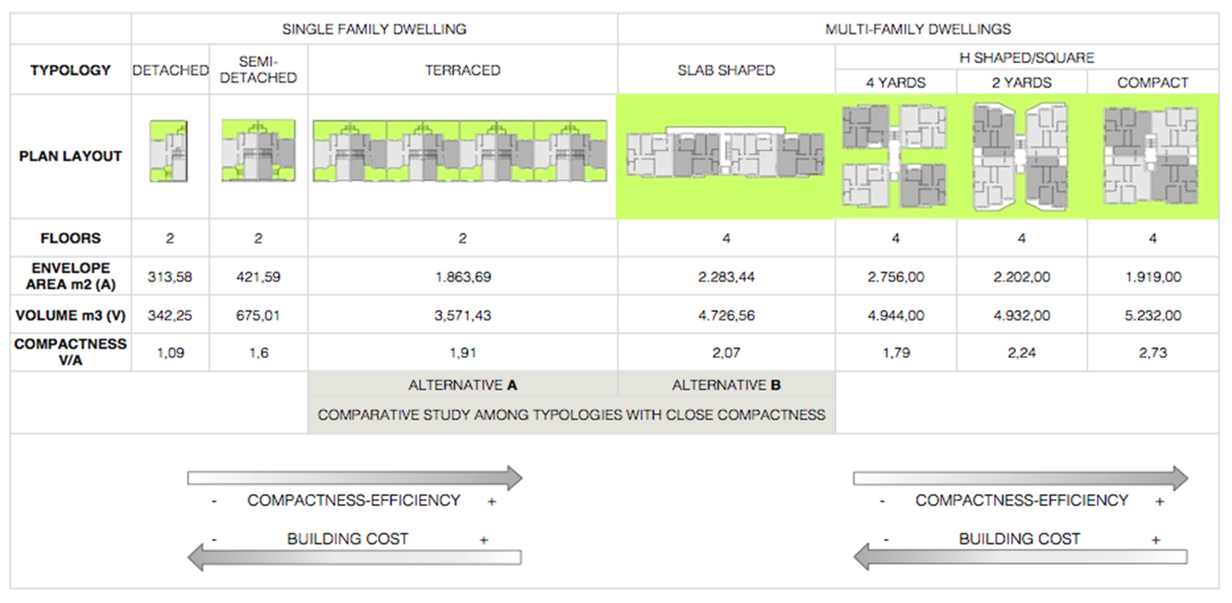Viewport: 1232px width, 603px height.
Task: Select the Alternative B cell
Action: coord(726,385)
